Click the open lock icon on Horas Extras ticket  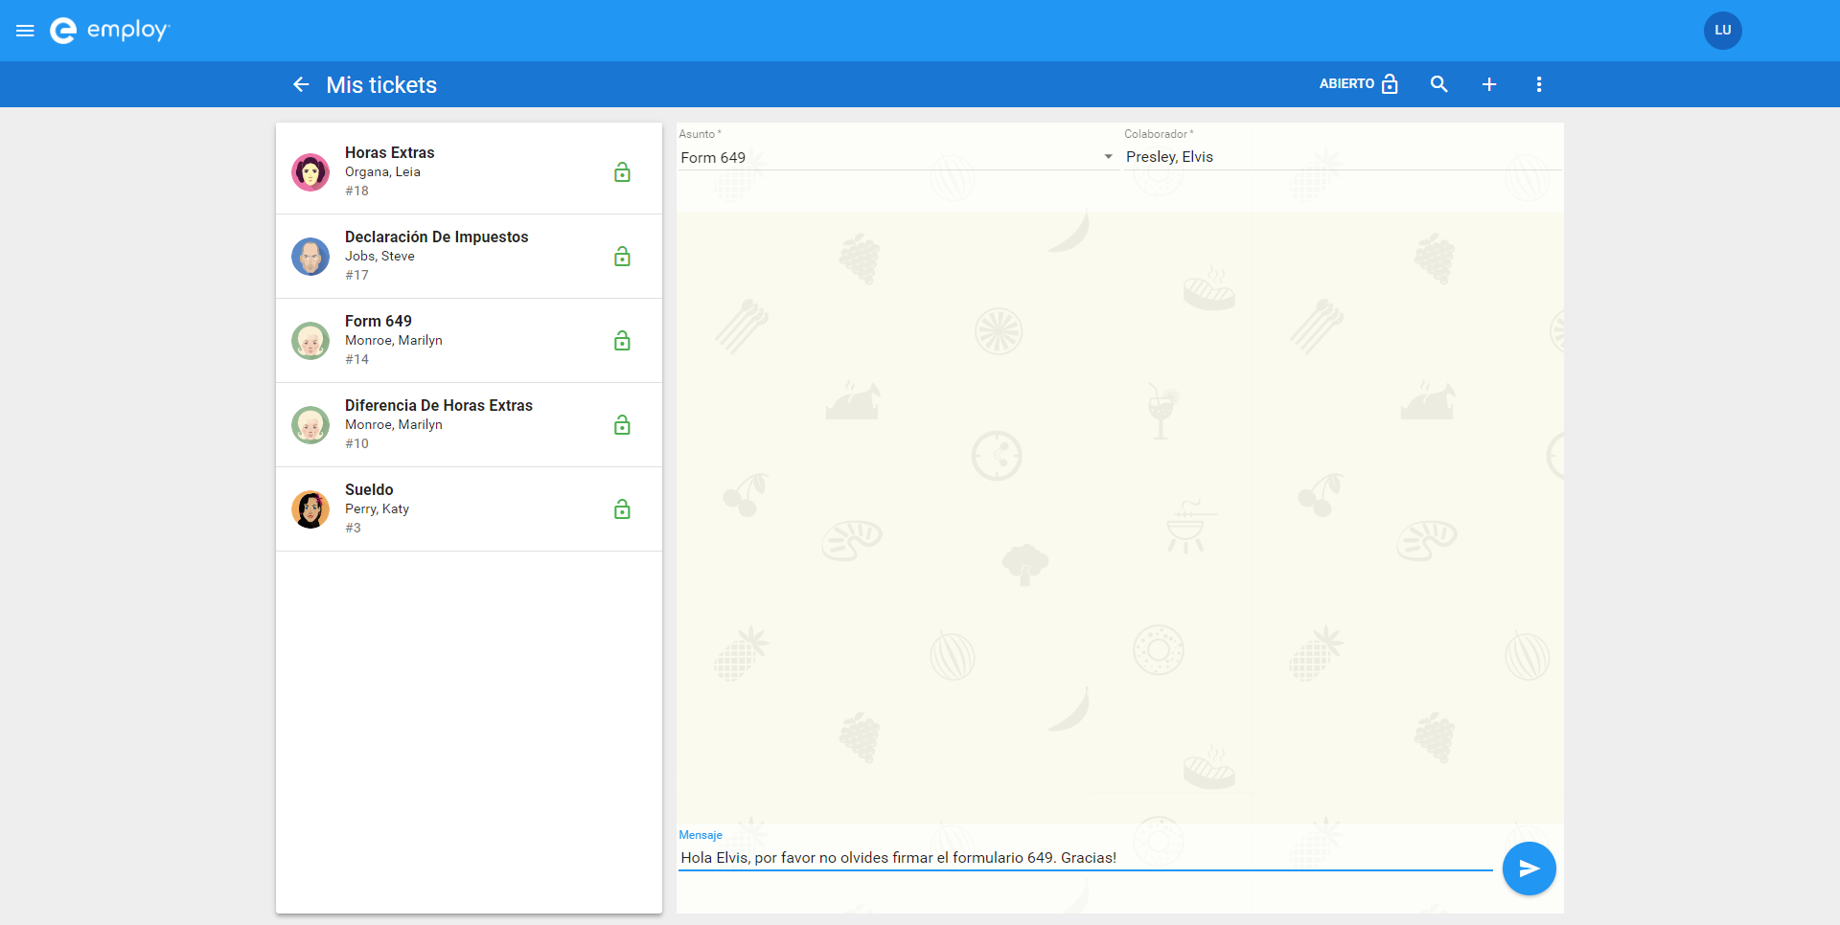tap(622, 172)
